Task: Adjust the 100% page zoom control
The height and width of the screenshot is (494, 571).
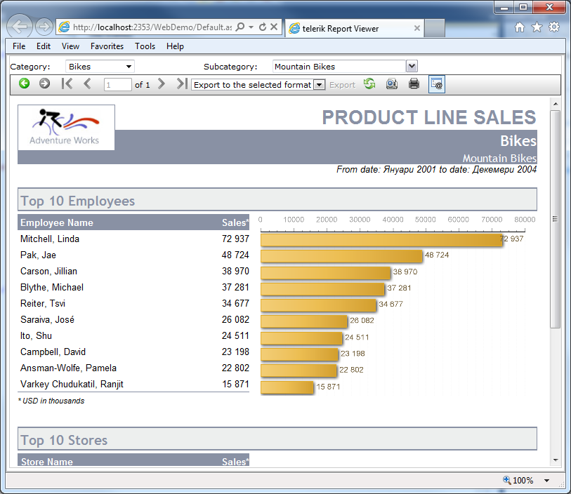Action: (x=523, y=480)
